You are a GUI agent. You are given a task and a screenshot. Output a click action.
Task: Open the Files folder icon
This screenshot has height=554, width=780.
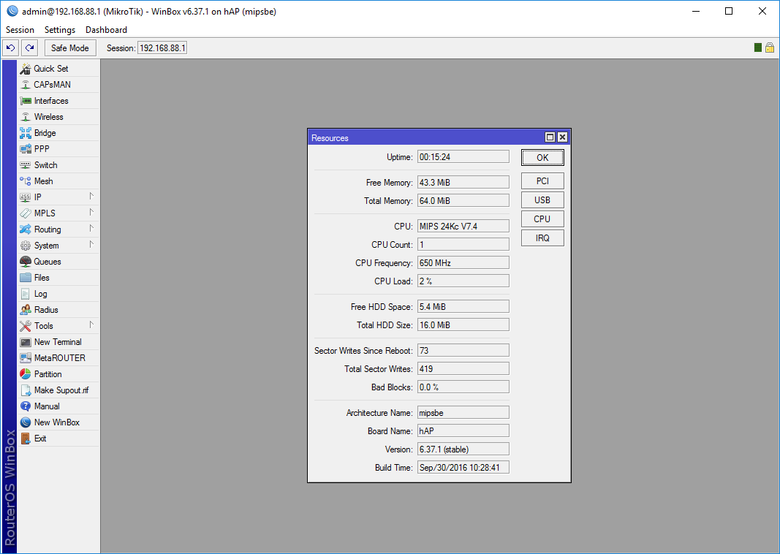click(x=26, y=278)
